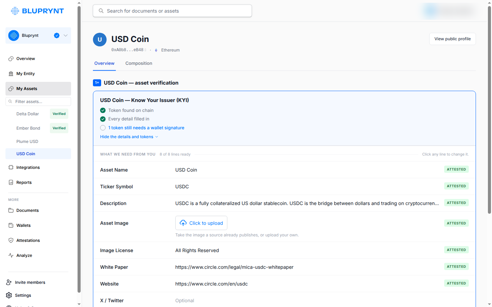Click the main page vertical scrollbar
The image size is (492, 307).
(489, 109)
